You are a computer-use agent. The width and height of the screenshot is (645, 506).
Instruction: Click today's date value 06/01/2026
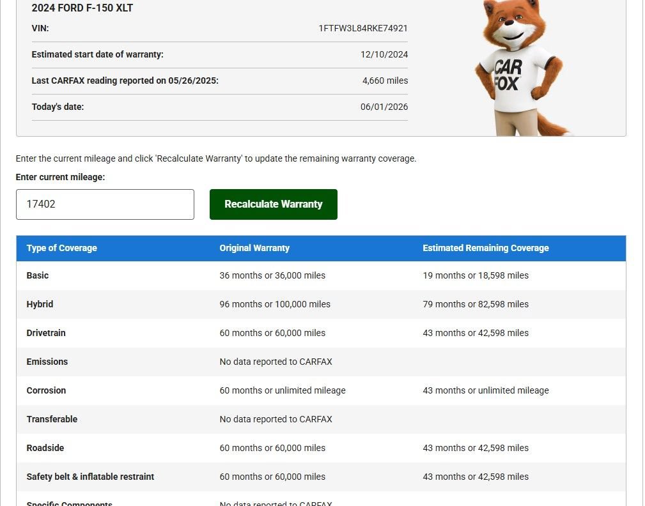(x=384, y=107)
